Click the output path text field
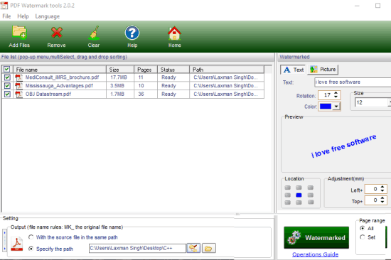391x260 pixels. 137,249
